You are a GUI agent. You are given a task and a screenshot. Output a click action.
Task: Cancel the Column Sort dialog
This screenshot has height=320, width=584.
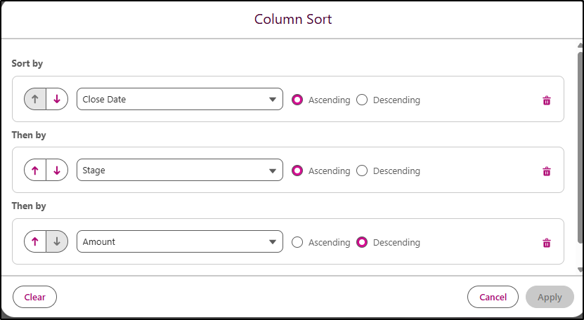pyautogui.click(x=493, y=297)
